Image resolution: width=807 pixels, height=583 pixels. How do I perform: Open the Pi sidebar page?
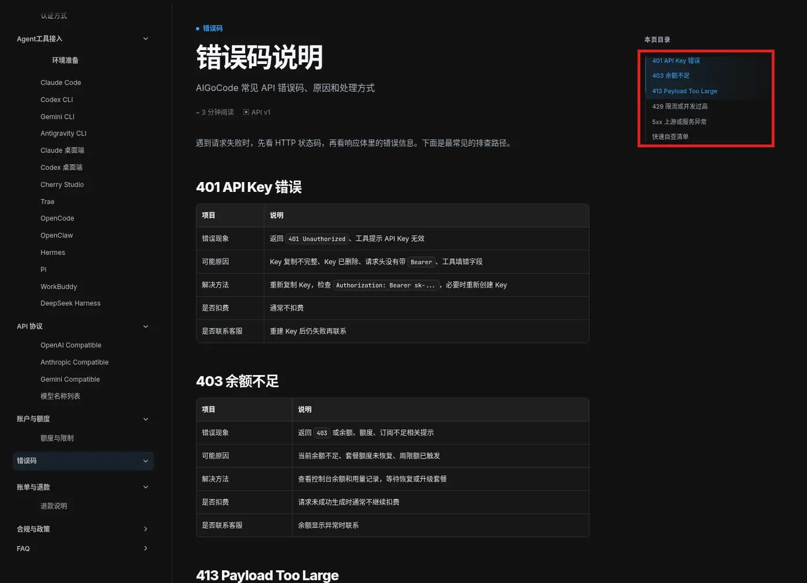click(x=43, y=270)
